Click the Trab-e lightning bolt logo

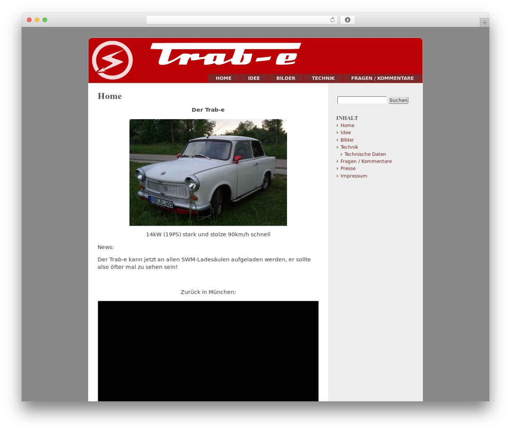point(112,60)
